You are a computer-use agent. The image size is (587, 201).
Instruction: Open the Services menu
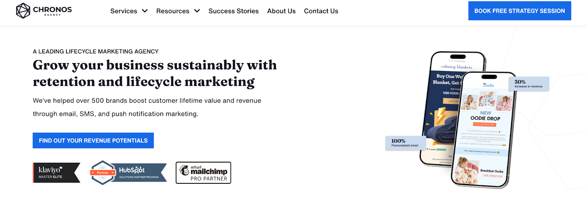pyautogui.click(x=124, y=11)
